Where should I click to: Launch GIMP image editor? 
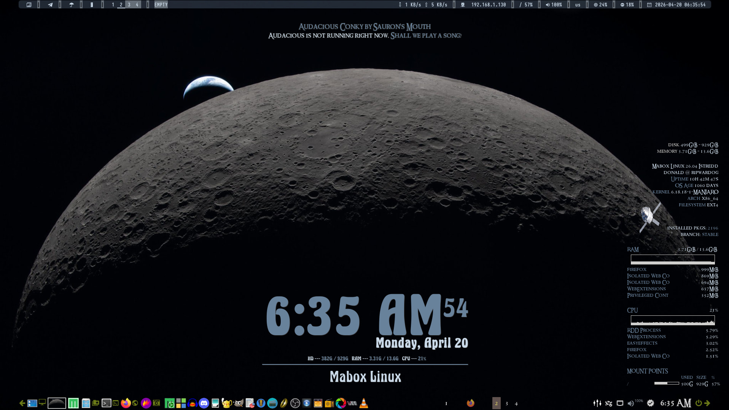tap(239, 403)
